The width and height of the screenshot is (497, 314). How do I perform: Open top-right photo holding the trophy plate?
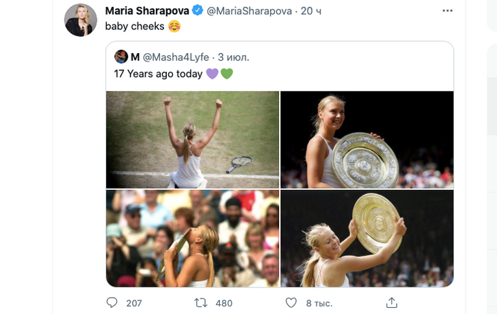pyautogui.click(x=367, y=139)
